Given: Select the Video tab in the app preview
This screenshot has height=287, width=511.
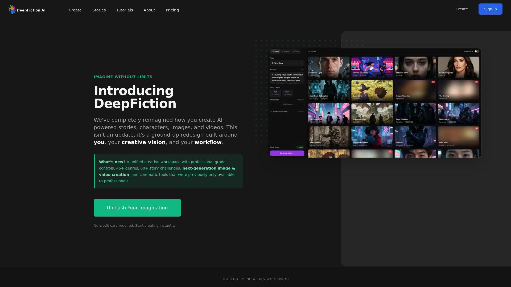Looking at the screenshot, I should point(295,51).
